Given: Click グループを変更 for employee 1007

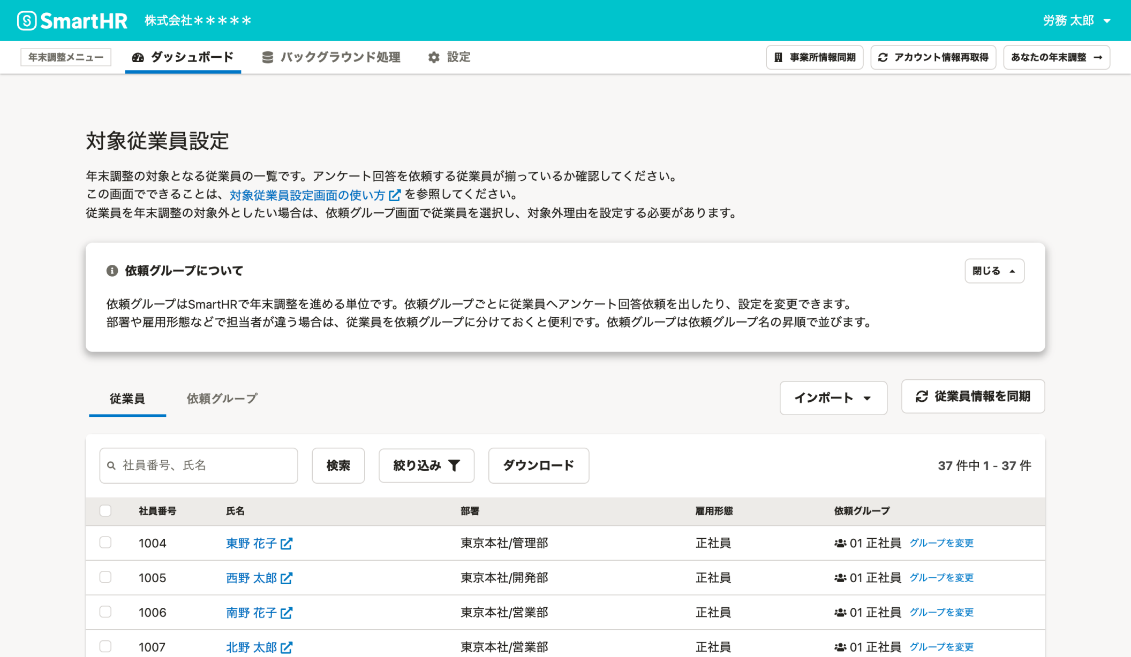Looking at the screenshot, I should pyautogui.click(x=941, y=647).
